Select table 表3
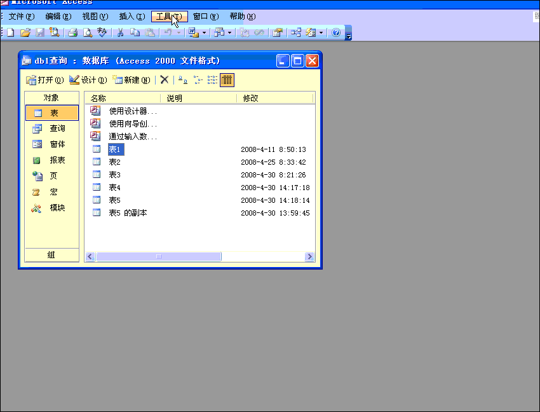Image resolution: width=540 pixels, height=412 pixels. (x=115, y=175)
